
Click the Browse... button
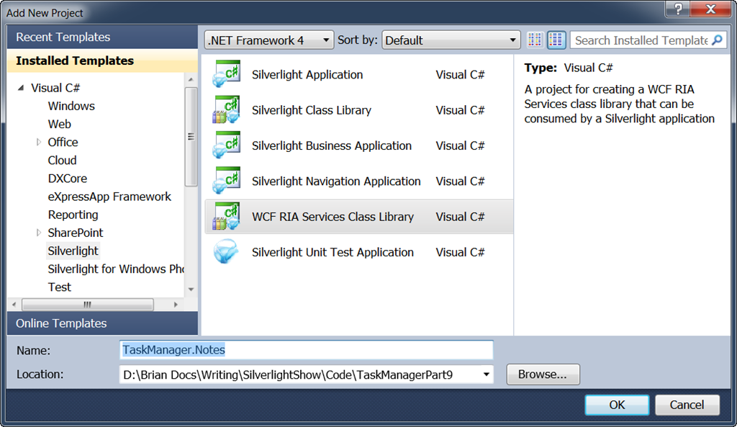click(543, 374)
